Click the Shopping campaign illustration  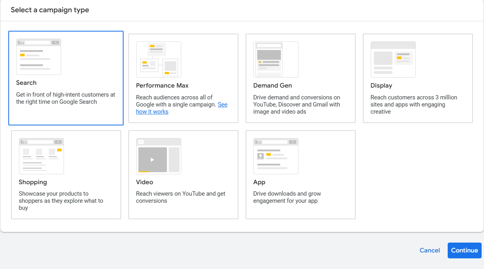(41, 156)
